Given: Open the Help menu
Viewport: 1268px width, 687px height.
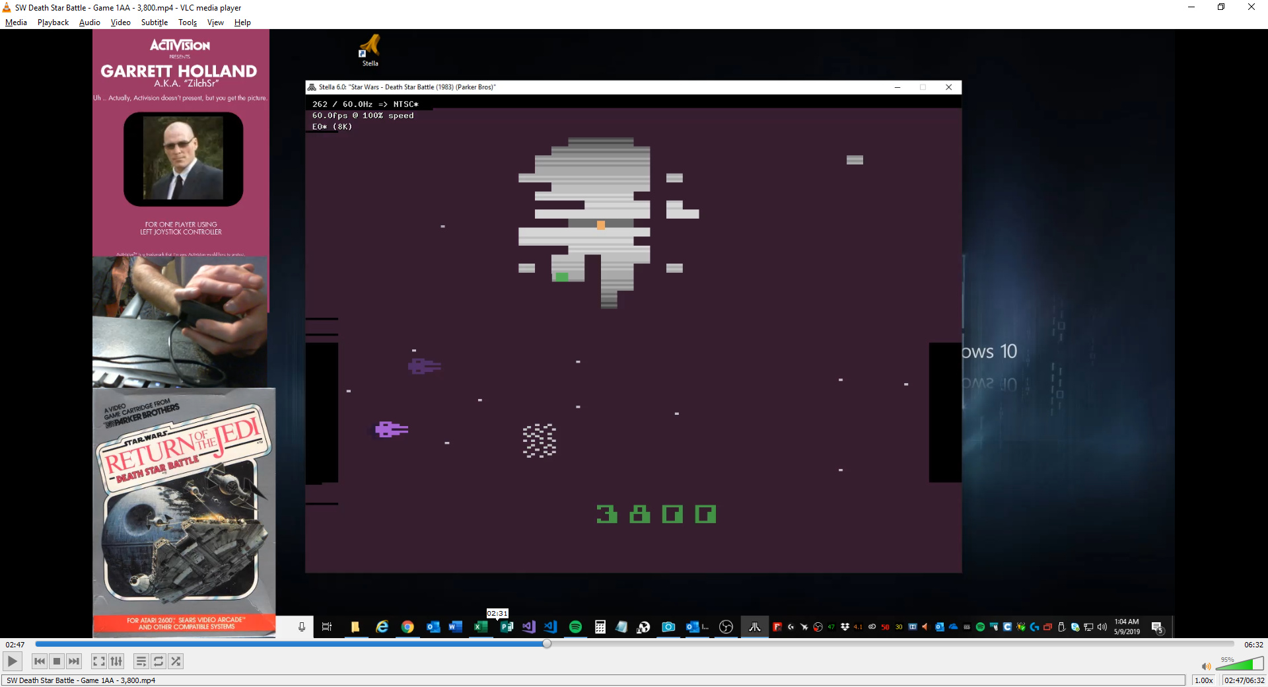Looking at the screenshot, I should click(x=242, y=22).
